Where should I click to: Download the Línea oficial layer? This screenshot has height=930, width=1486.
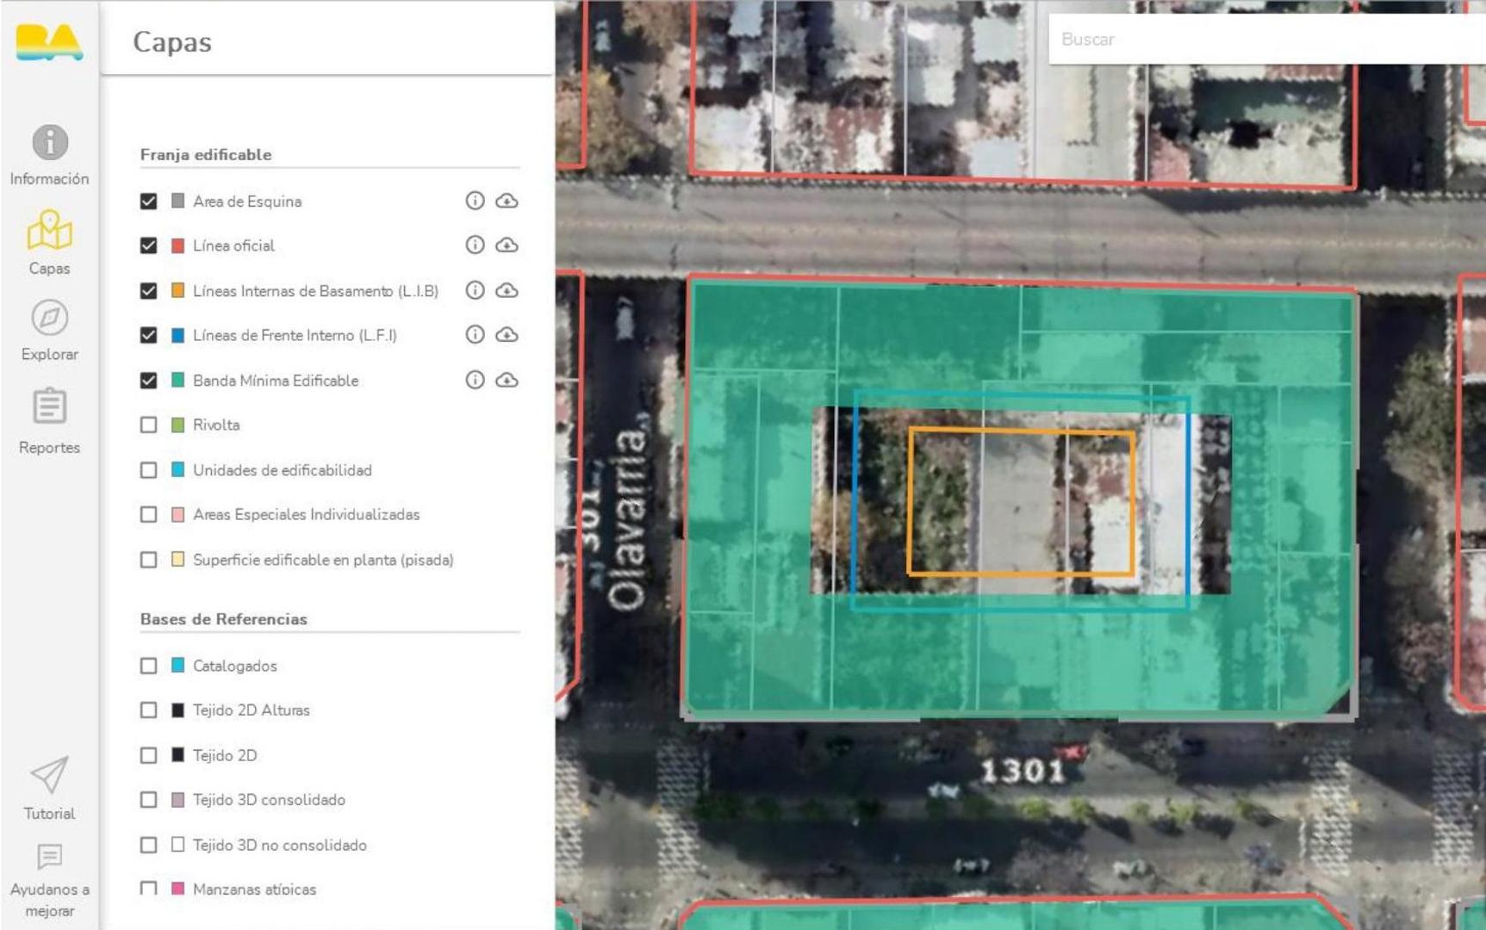(507, 245)
